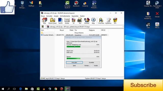
Task: Sort by the CRC32 column header
Action: pyautogui.click(x=104, y=30)
